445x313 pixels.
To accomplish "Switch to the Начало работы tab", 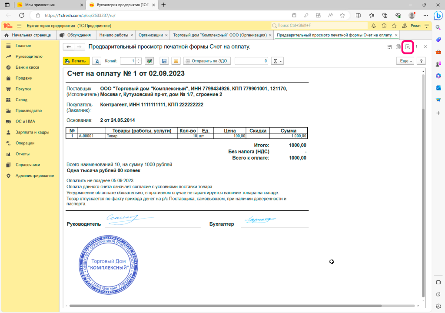I will pos(114,35).
